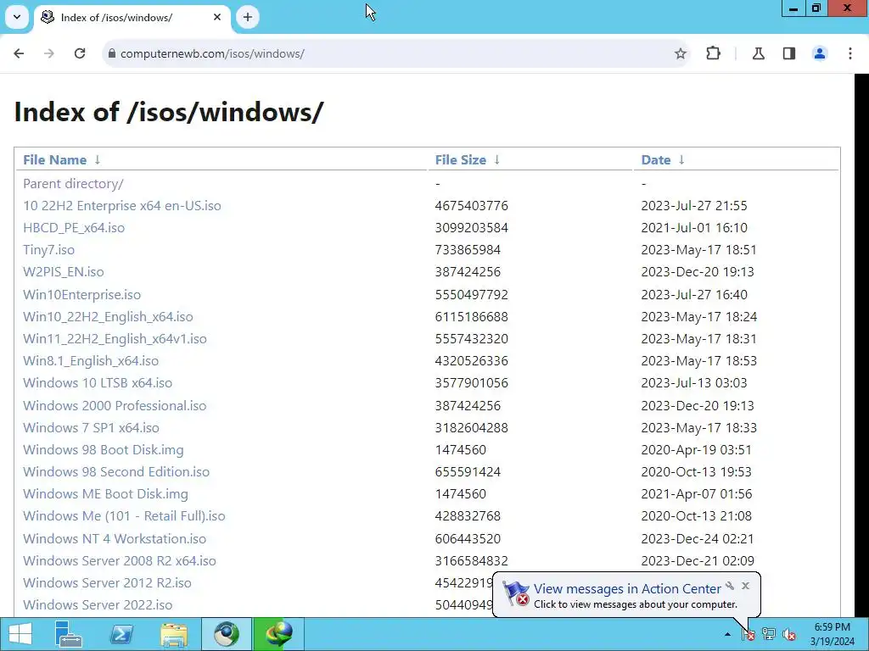
Task: Launch PowerShell from the taskbar
Action: (121, 634)
